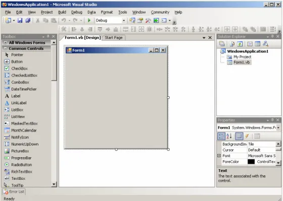Open the Debug configuration dropdown

(123, 21)
